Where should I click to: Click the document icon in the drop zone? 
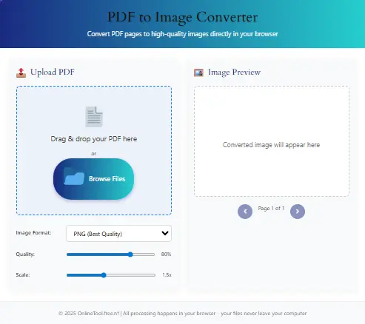(x=94, y=117)
